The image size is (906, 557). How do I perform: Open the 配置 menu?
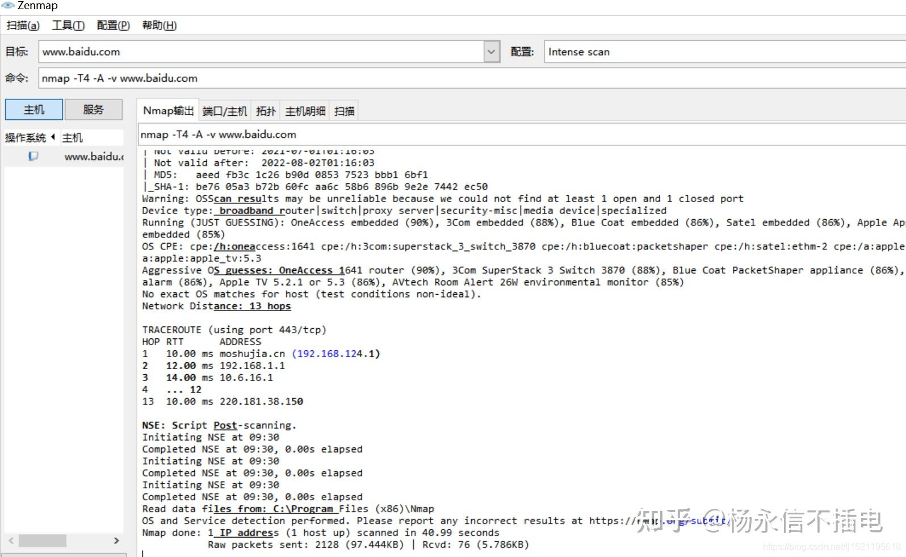click(x=113, y=26)
